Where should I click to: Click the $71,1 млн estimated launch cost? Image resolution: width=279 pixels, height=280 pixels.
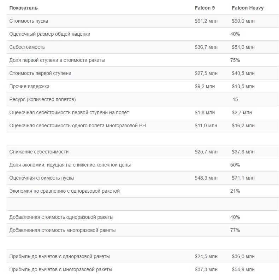(243, 178)
